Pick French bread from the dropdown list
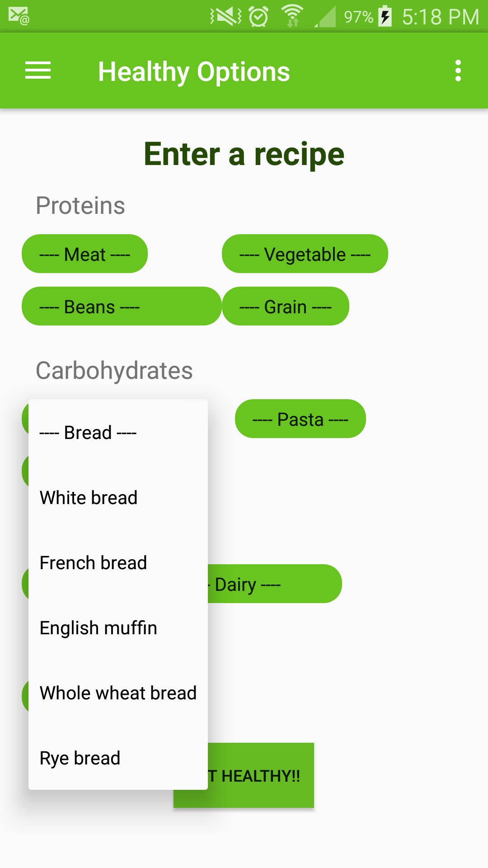Viewport: 488px width, 868px height. pyautogui.click(x=93, y=563)
